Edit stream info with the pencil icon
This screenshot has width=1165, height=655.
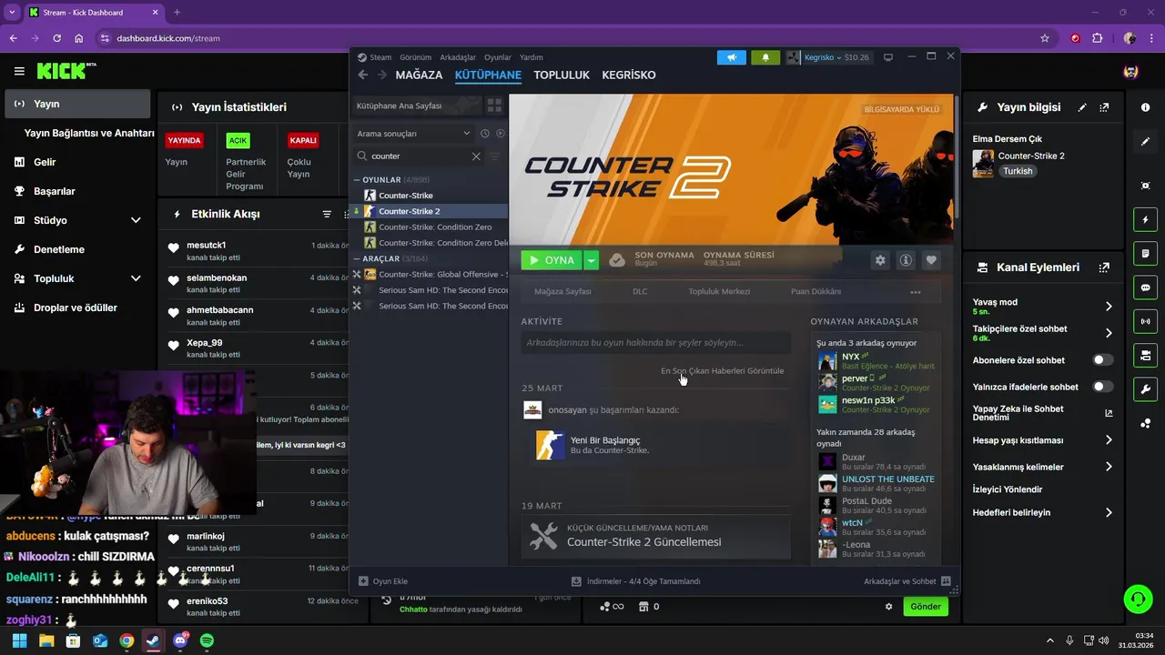coord(1082,107)
